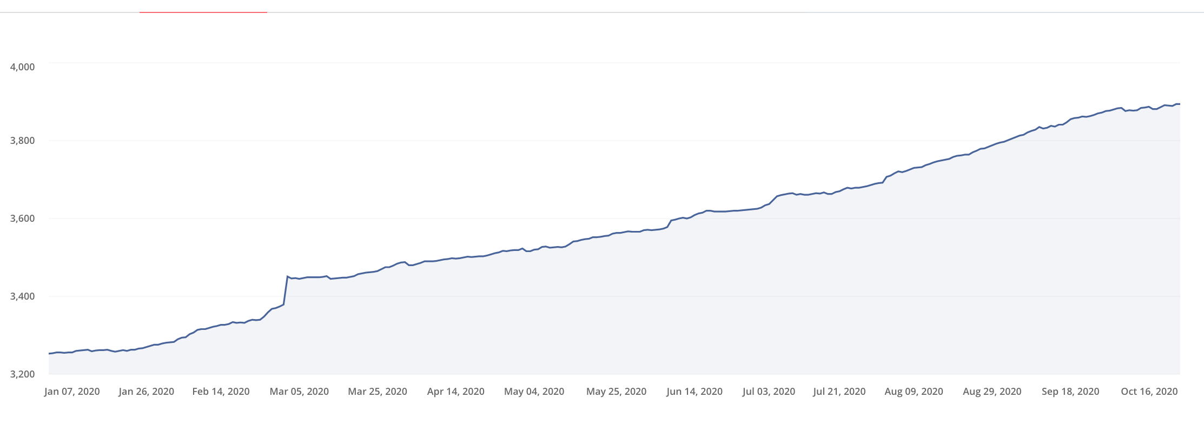1204x437 pixels.
Task: Click the Jan 07, 2020 axis label
Action: tap(72, 392)
